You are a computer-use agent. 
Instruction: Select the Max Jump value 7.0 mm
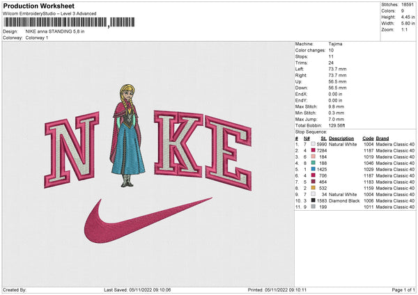pyautogui.click(x=336, y=119)
